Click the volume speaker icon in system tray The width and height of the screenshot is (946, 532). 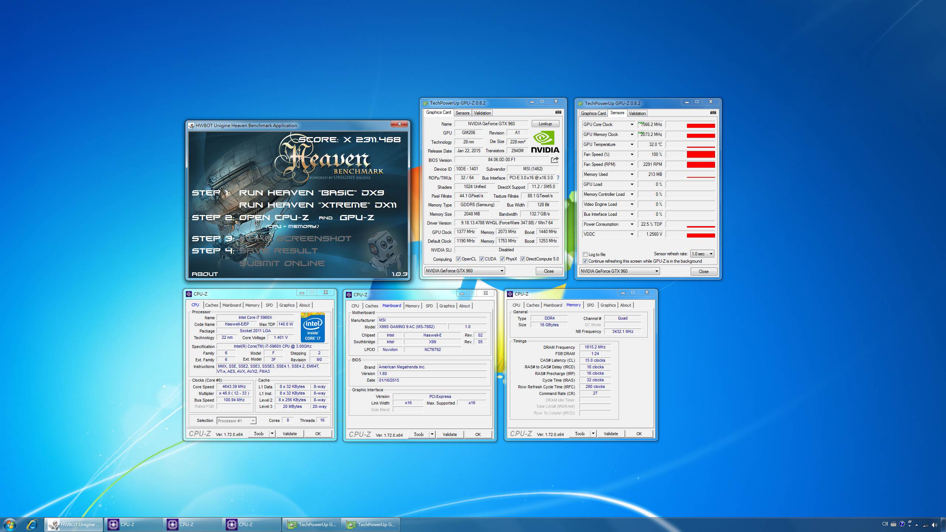pyautogui.click(x=935, y=524)
